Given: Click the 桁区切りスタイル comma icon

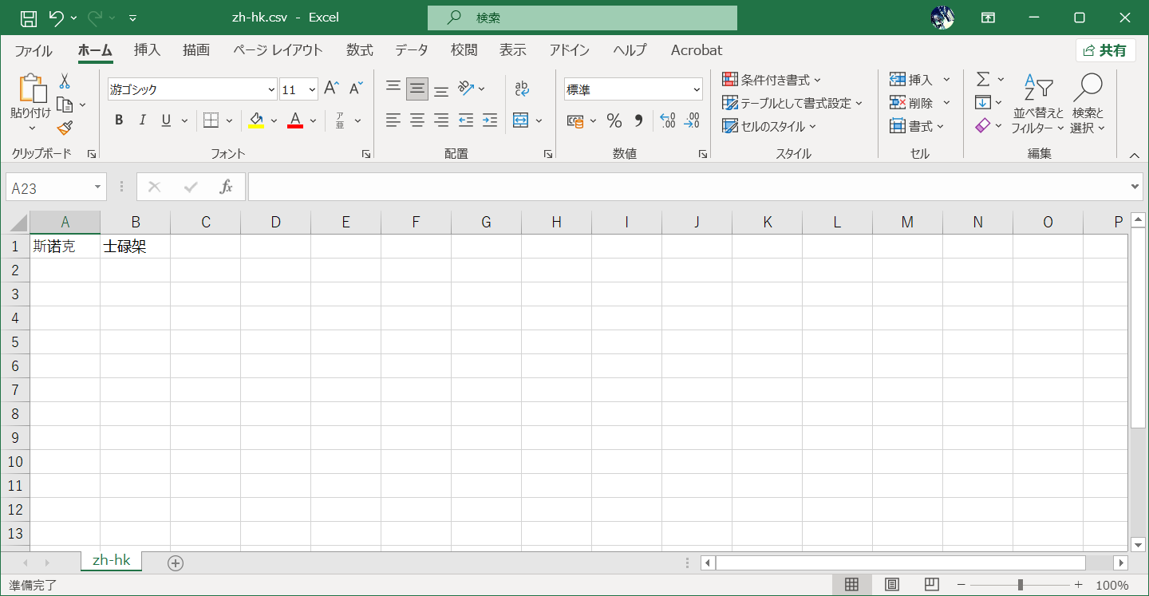Looking at the screenshot, I should click(638, 120).
